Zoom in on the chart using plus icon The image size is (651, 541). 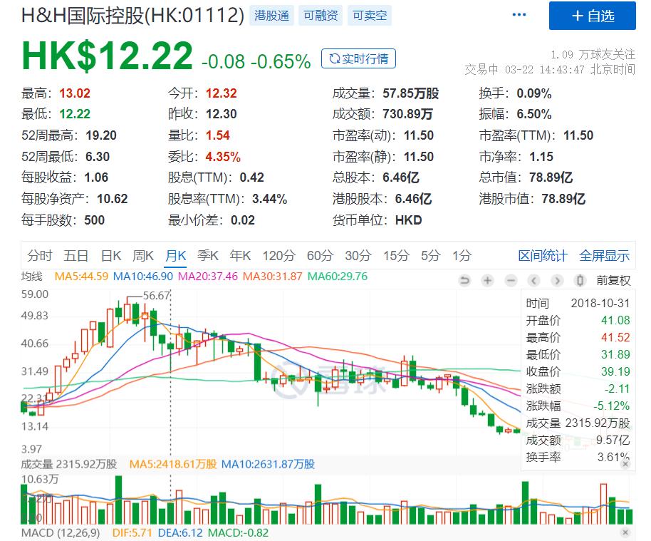[487, 281]
